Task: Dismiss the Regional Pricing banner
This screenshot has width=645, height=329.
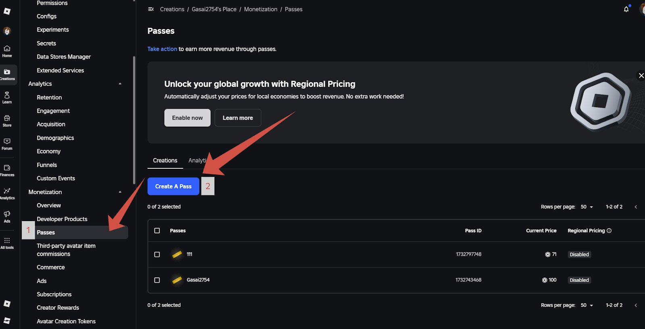Action: pyautogui.click(x=641, y=76)
